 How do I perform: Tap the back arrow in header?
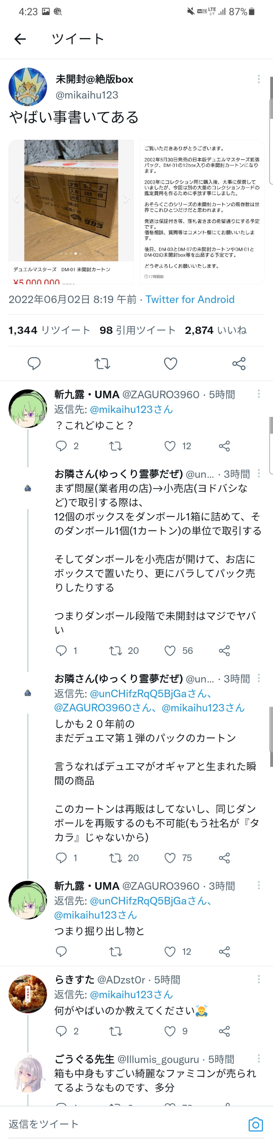tap(20, 39)
